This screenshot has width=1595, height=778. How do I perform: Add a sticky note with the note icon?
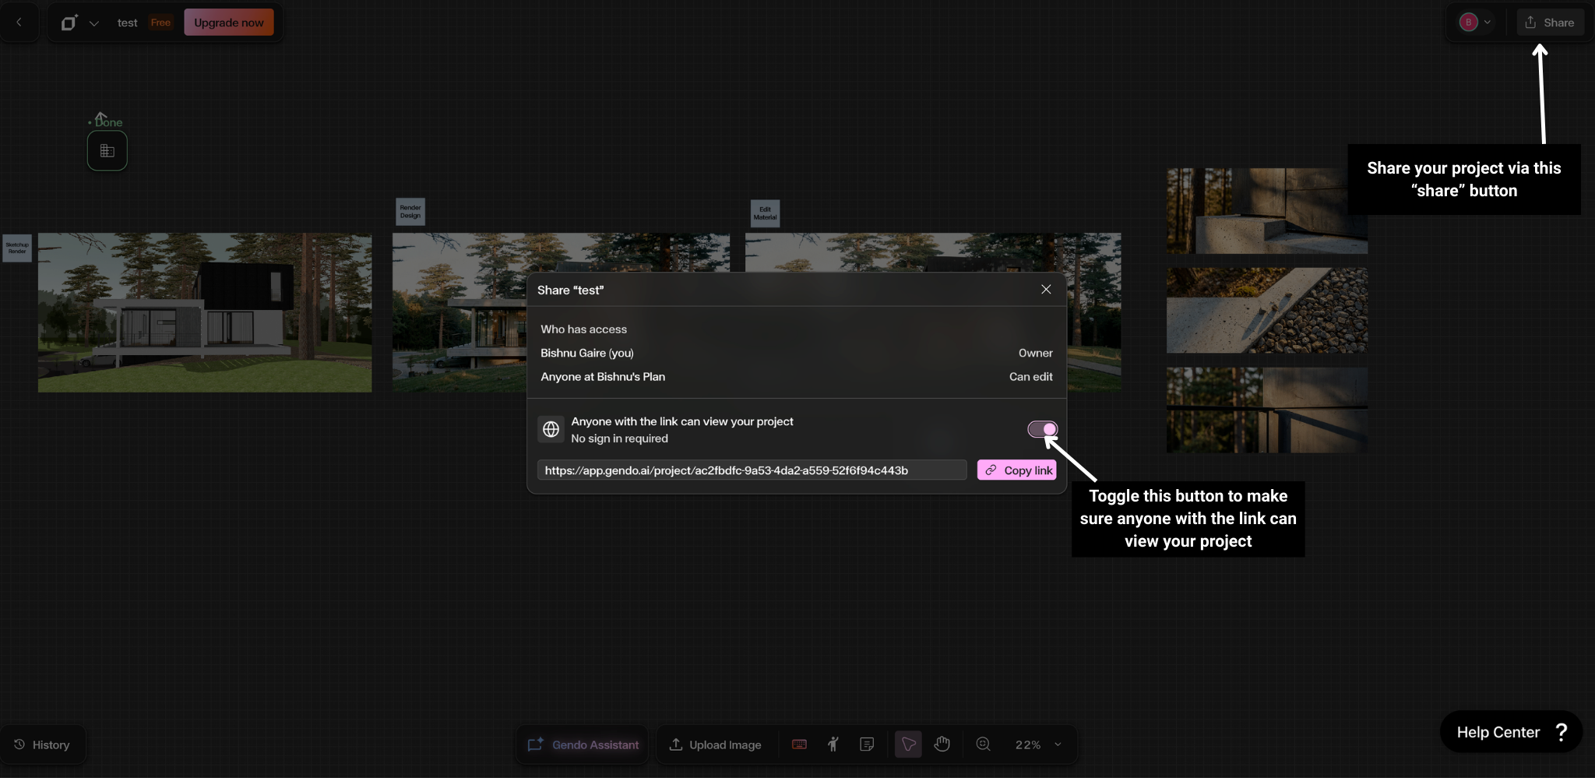pyautogui.click(x=866, y=745)
